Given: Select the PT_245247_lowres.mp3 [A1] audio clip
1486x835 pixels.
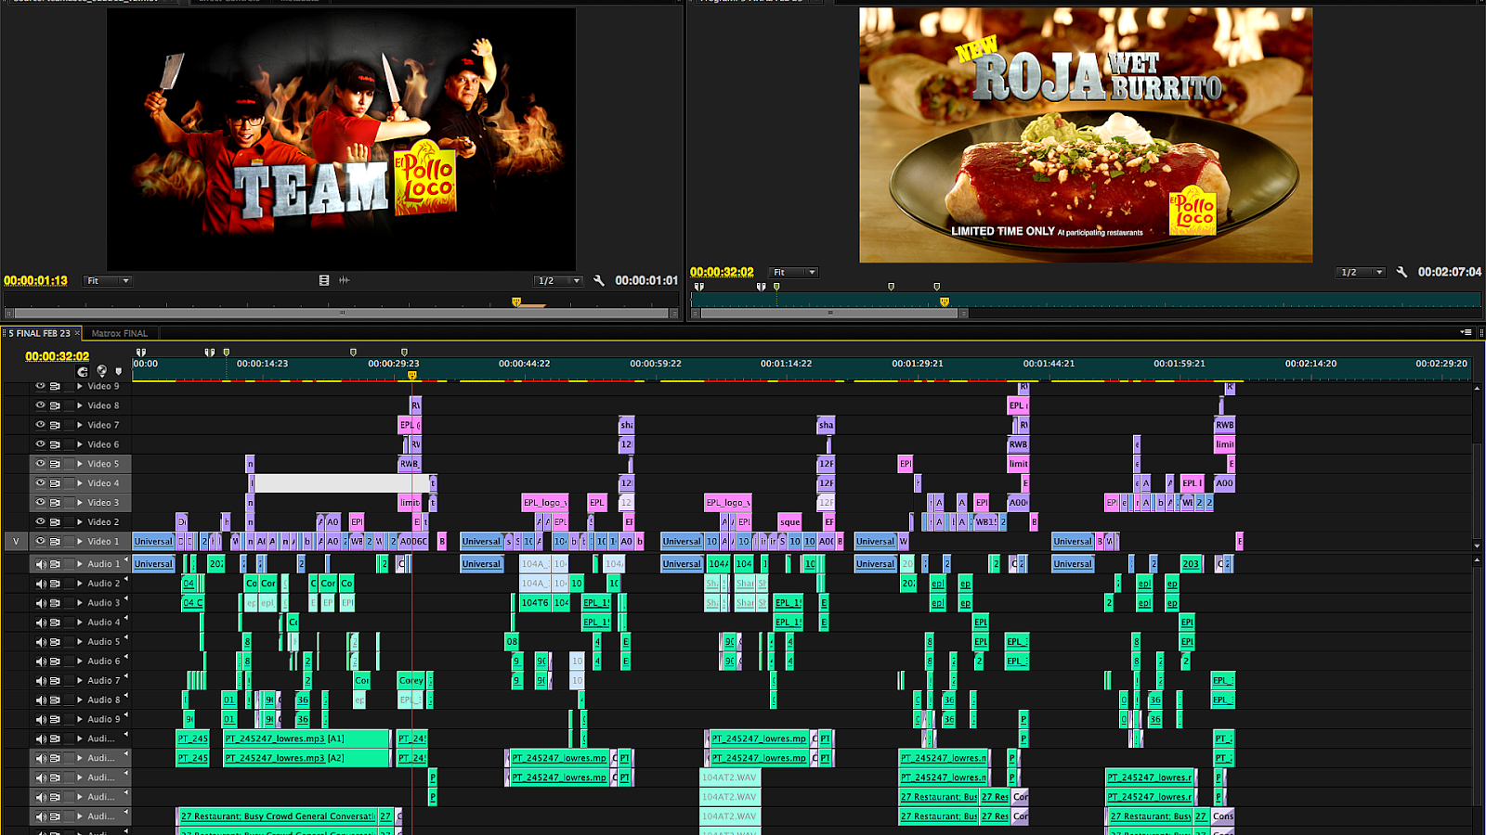Looking at the screenshot, I should point(306,739).
